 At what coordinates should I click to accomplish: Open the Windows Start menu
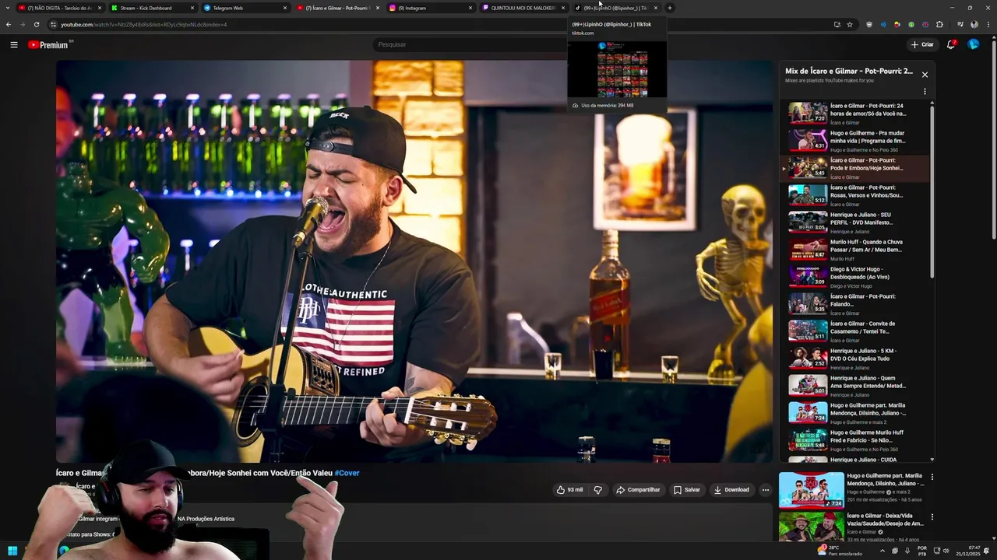(12, 551)
